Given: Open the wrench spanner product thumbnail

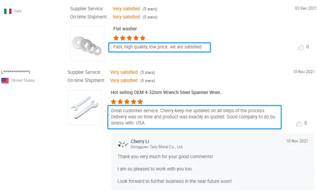Looking at the screenshot, I should point(85,107).
